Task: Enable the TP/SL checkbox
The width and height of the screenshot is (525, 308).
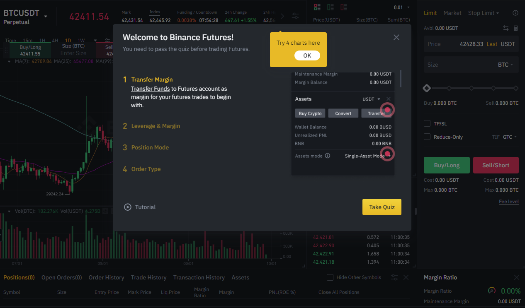Action: (427, 123)
